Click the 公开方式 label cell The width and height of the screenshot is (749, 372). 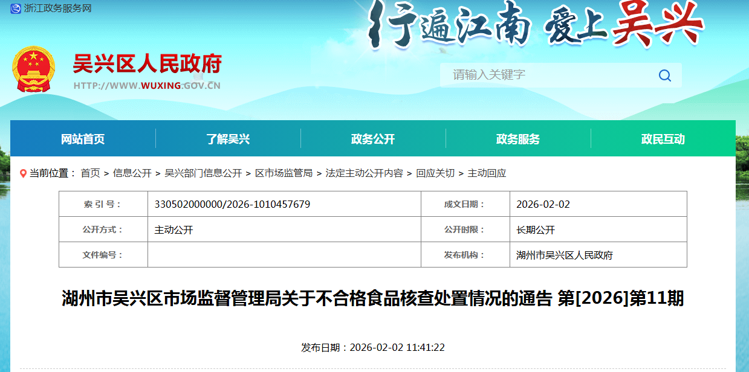click(103, 229)
